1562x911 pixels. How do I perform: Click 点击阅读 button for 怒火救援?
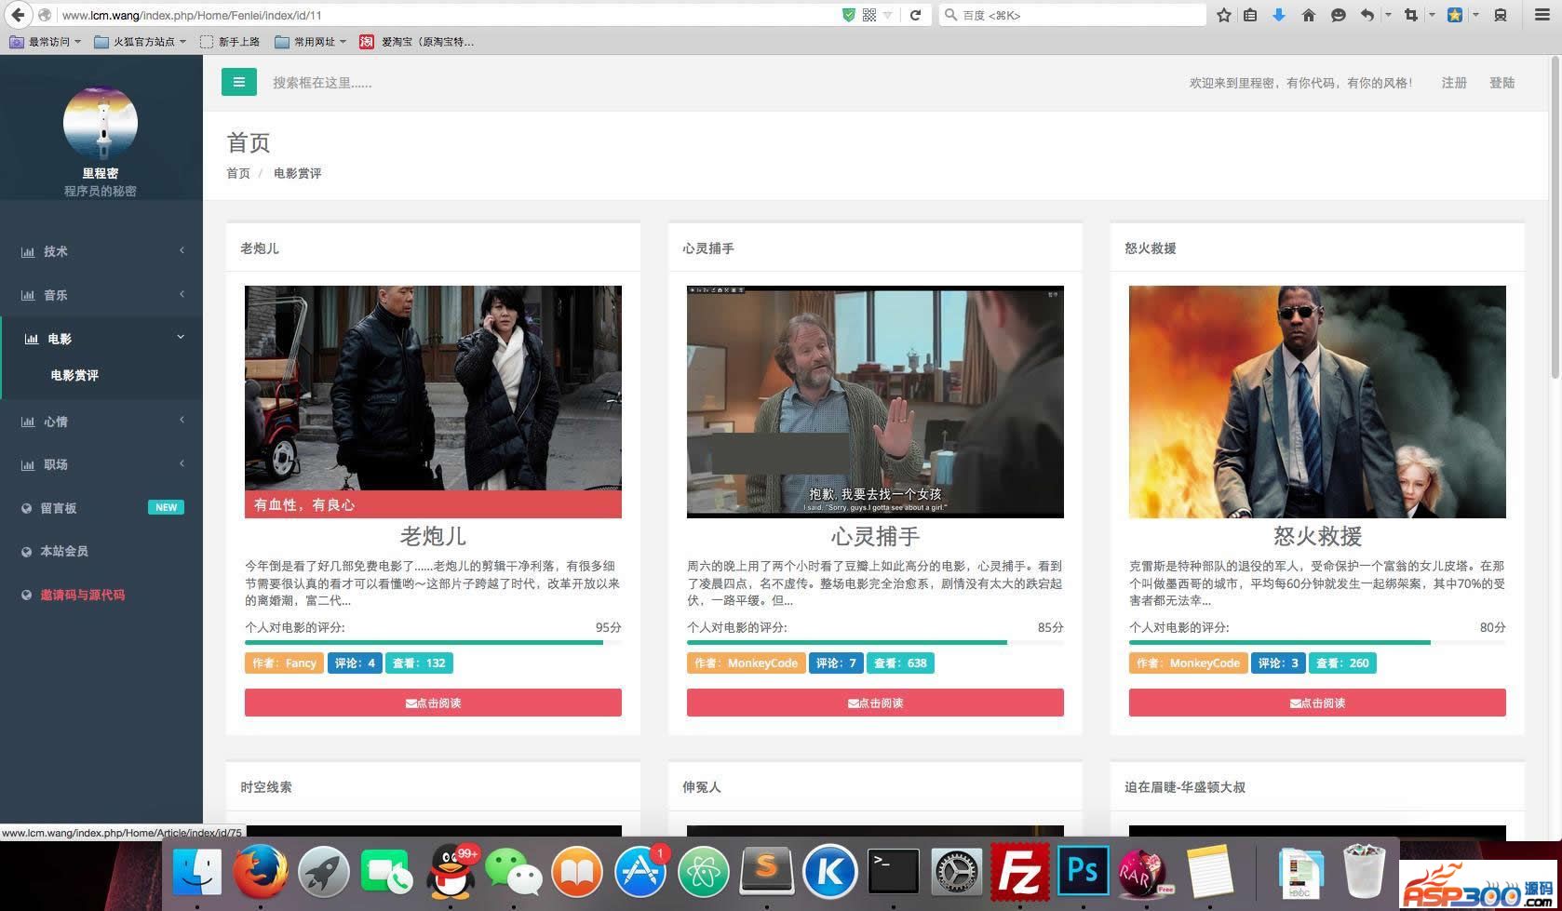pos(1317,703)
